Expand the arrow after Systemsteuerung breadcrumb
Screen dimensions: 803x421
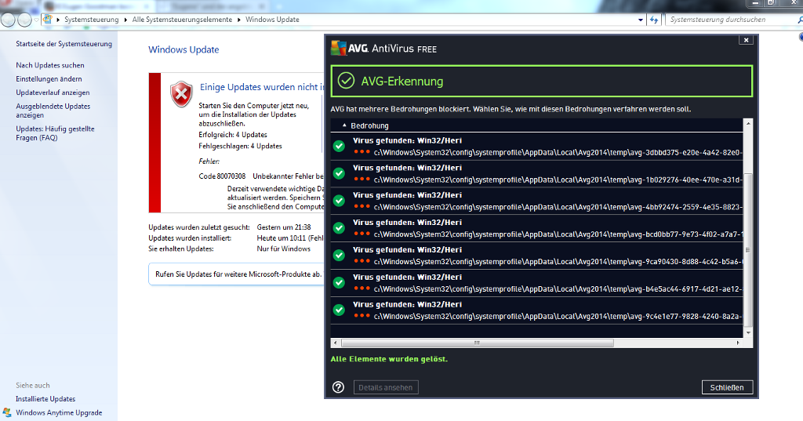pos(125,20)
